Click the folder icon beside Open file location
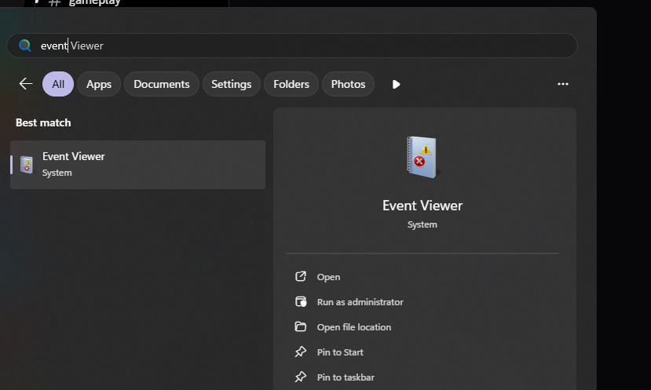 tap(301, 326)
